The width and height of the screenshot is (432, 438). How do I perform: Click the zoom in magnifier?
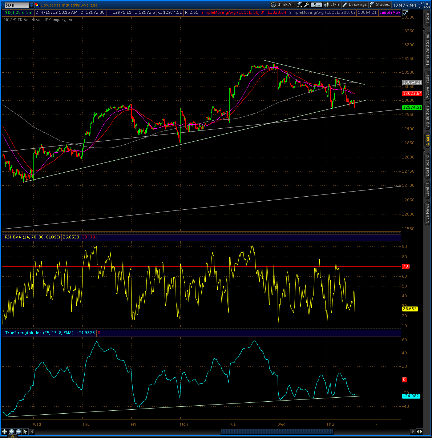(x=12, y=431)
